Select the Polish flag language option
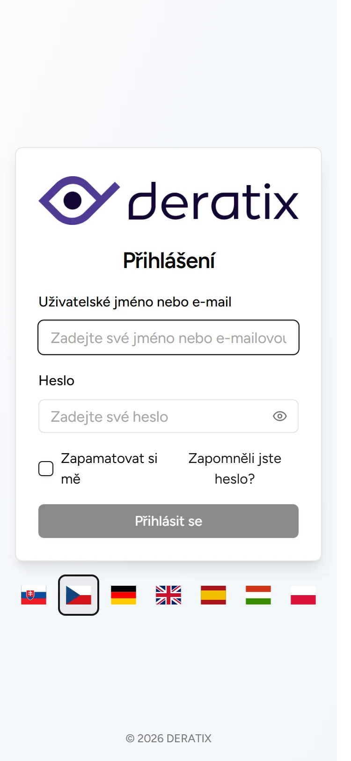Image resolution: width=351 pixels, height=761 pixels. [x=303, y=596]
